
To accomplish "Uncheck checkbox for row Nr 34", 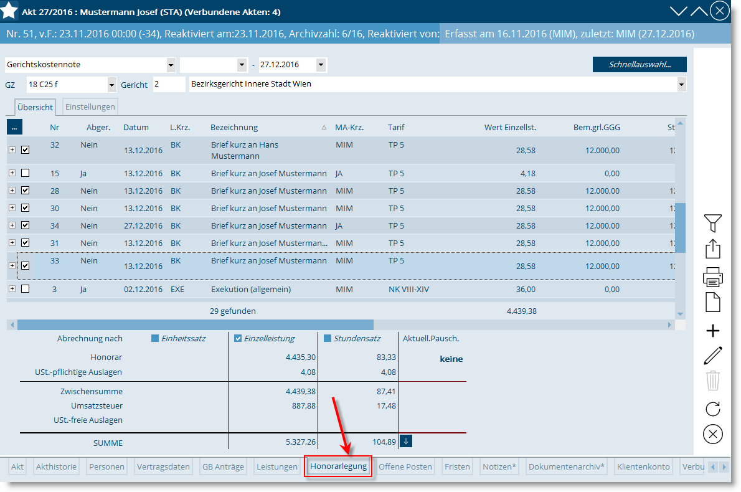I will pyautogui.click(x=26, y=225).
